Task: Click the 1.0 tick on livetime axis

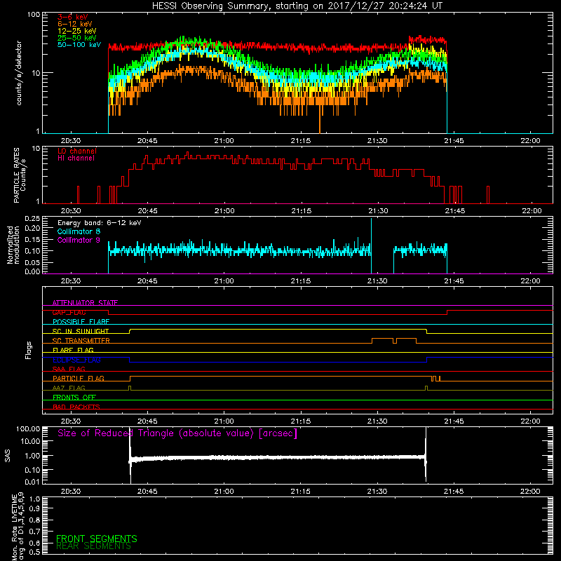Action: click(x=34, y=499)
